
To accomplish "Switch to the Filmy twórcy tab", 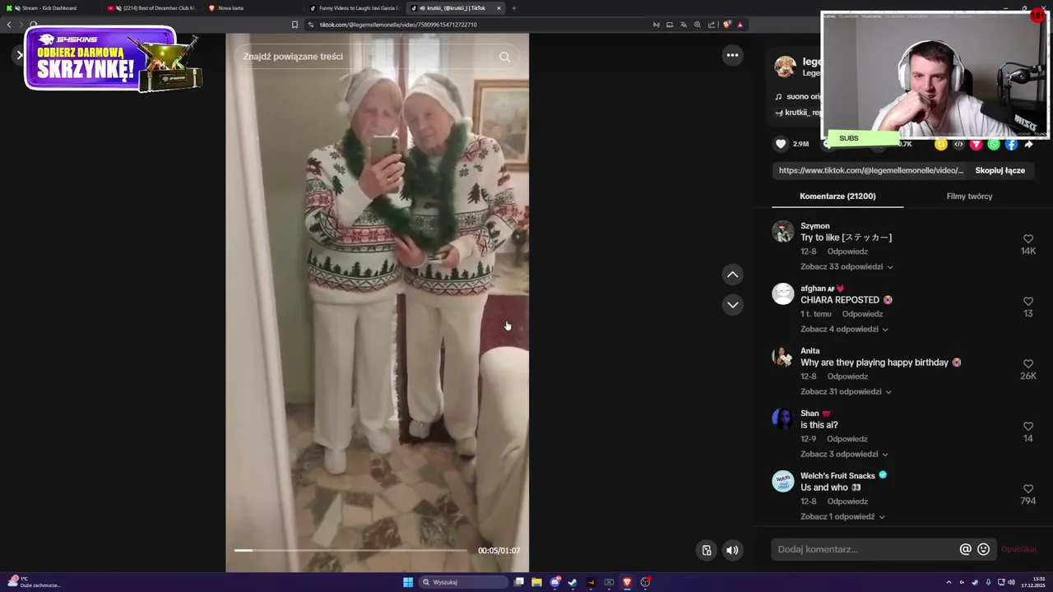I will point(969,197).
